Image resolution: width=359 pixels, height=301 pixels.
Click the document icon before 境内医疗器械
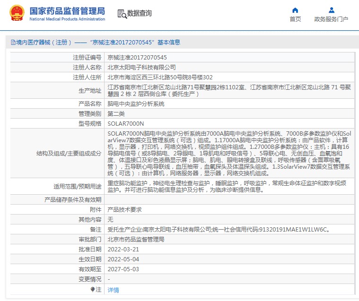point(12,43)
